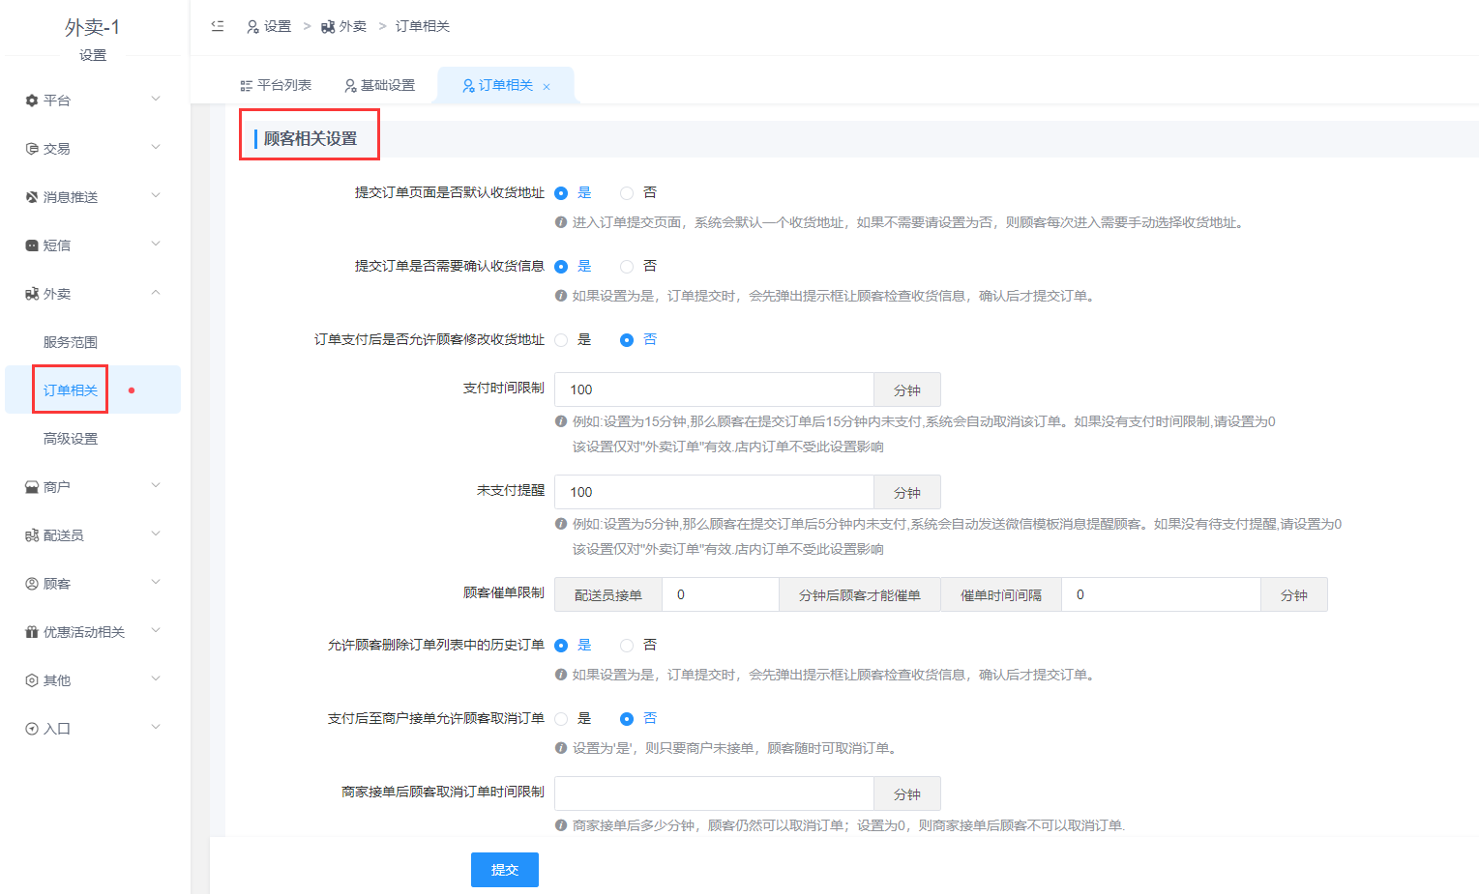Expand the 短信 menu chevron
Viewport: 1479px width, 894px height.
[156, 244]
